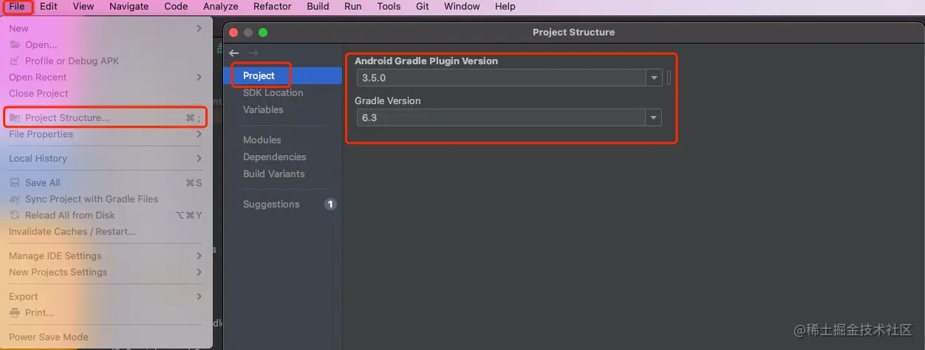
Task: Open the Build Variants section
Action: click(273, 174)
